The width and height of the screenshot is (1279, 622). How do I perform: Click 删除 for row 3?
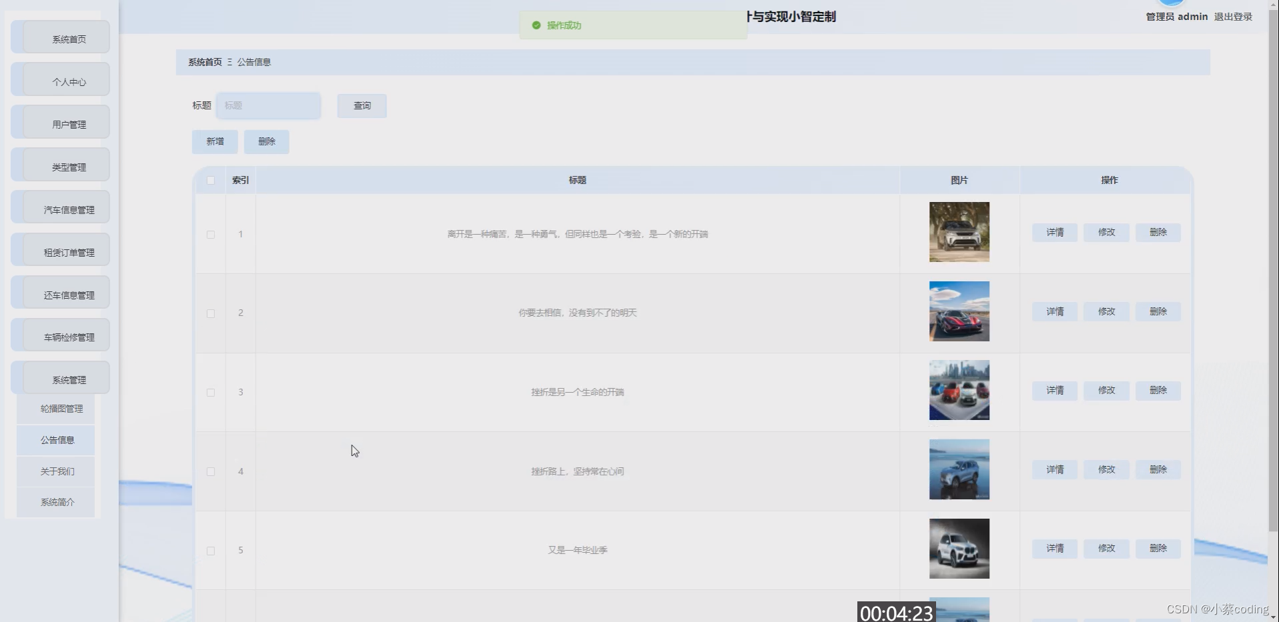pos(1158,390)
